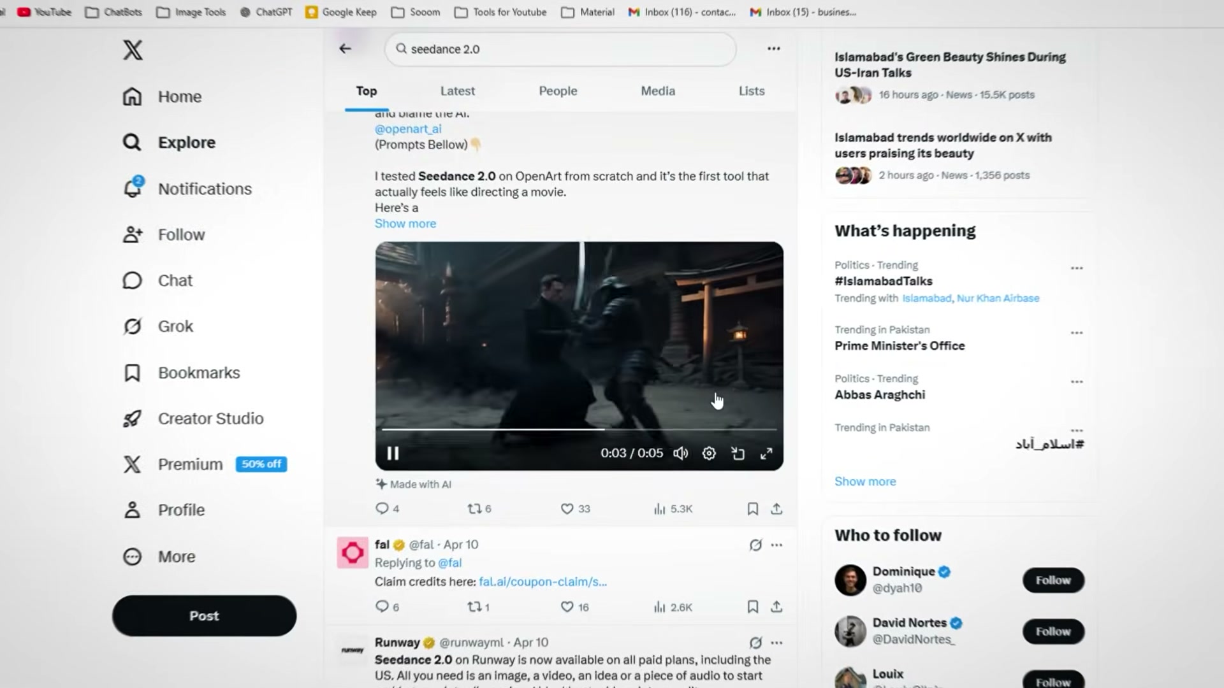Screen dimensions: 1224x688
Task: Open more options for #IslamabadTalks trend
Action: coord(1077,268)
